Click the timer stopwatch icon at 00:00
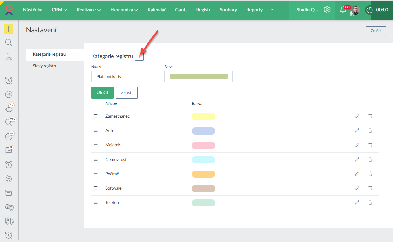Screen dimensions: 393x242 [x=369, y=10]
